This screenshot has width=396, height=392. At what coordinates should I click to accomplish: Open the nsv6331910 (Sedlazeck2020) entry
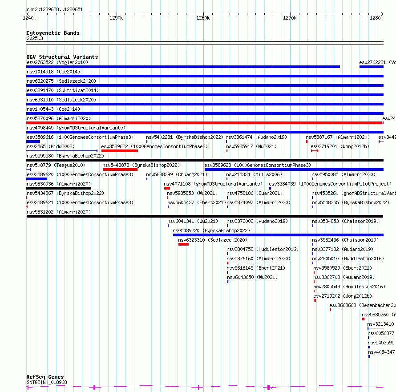click(61, 100)
